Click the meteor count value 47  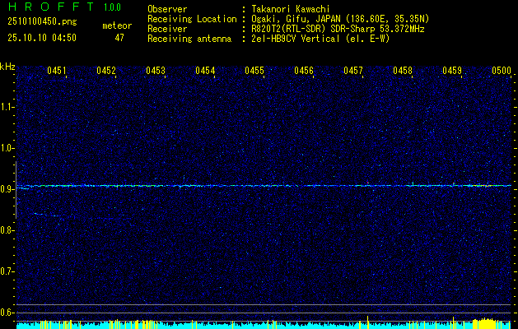point(119,38)
